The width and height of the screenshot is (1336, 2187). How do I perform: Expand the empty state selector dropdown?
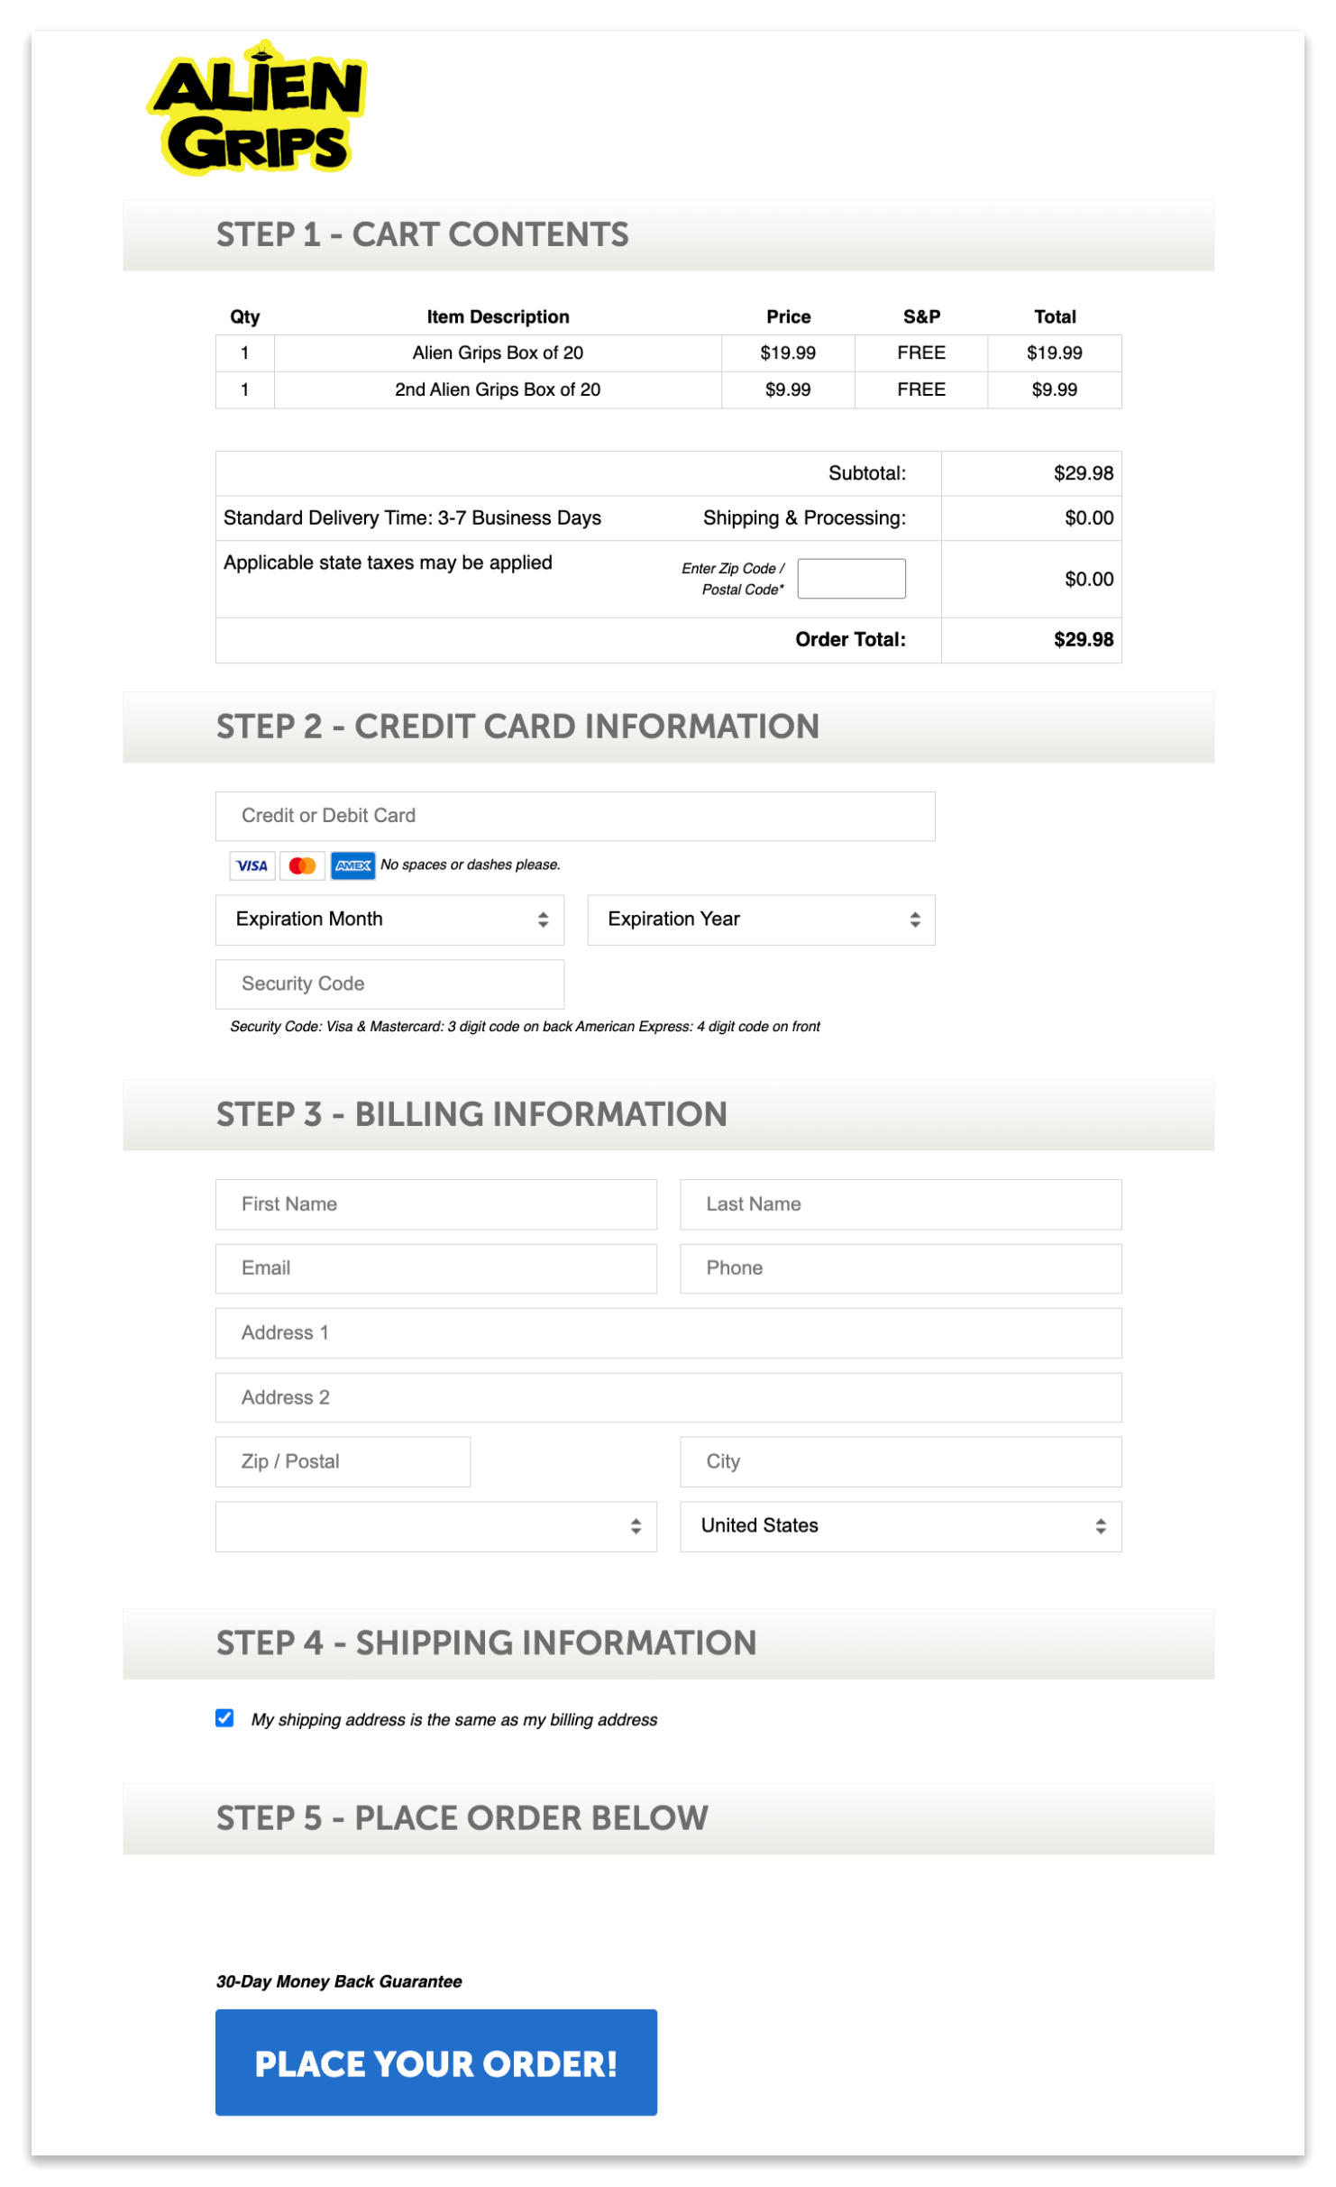point(435,1526)
